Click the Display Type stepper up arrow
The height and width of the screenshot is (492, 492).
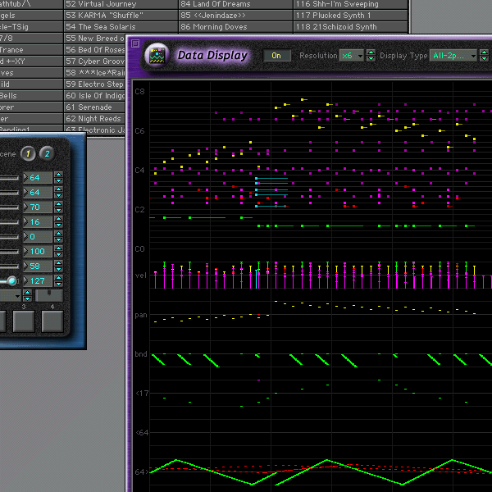tap(484, 52)
